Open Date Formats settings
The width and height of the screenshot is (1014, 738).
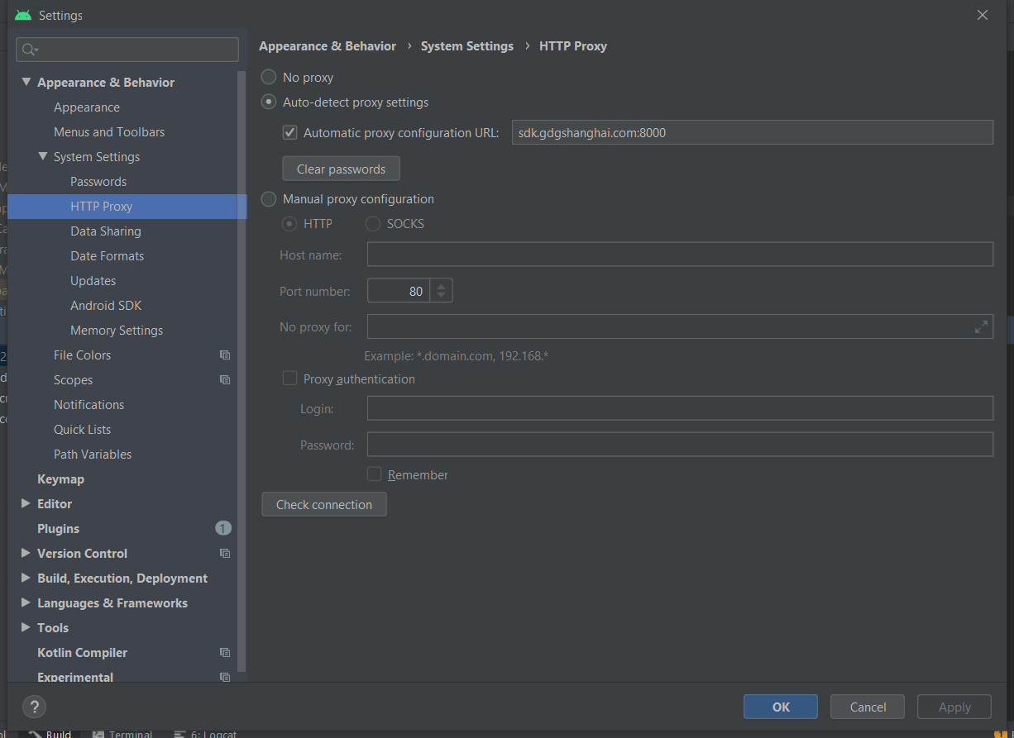108,256
